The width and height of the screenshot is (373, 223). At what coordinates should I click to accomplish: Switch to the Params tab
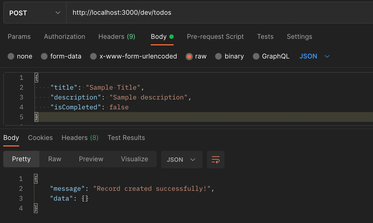tap(19, 37)
